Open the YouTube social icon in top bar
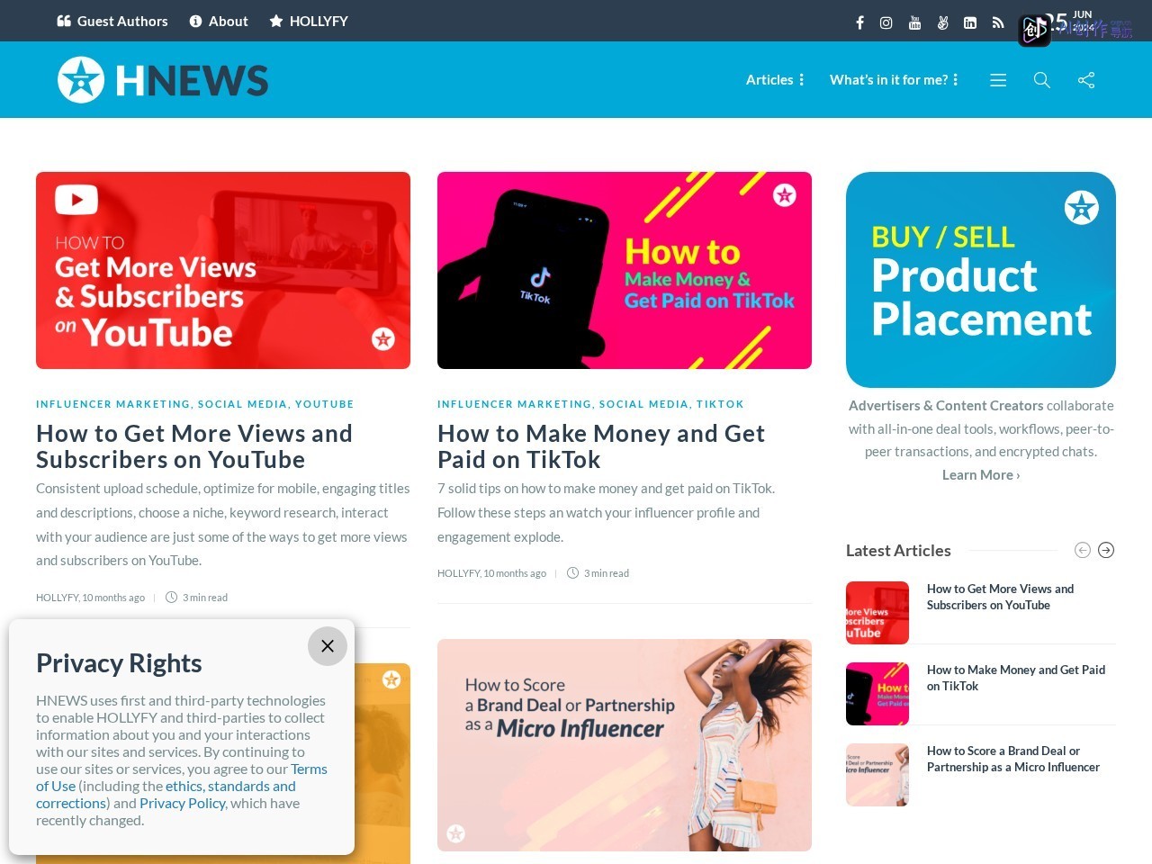The width and height of the screenshot is (1152, 864). point(914,22)
